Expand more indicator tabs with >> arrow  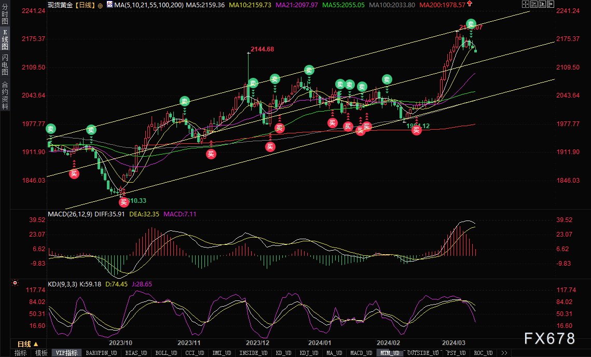(x=504, y=353)
